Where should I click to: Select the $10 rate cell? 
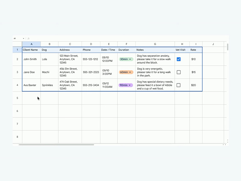coord(196,59)
